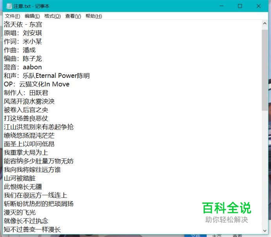Click the line 原唱：刘安琪
271x237 pixels.
coord(23,33)
